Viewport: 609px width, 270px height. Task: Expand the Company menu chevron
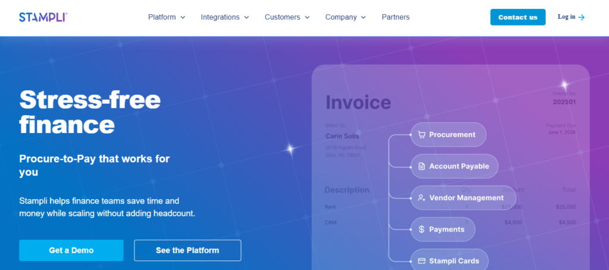click(x=363, y=17)
